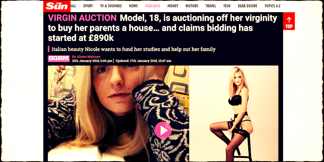Open the Dear Deidre section

(247, 6)
